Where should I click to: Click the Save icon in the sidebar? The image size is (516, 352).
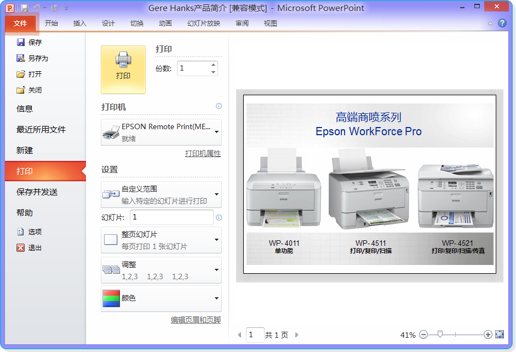tap(21, 42)
